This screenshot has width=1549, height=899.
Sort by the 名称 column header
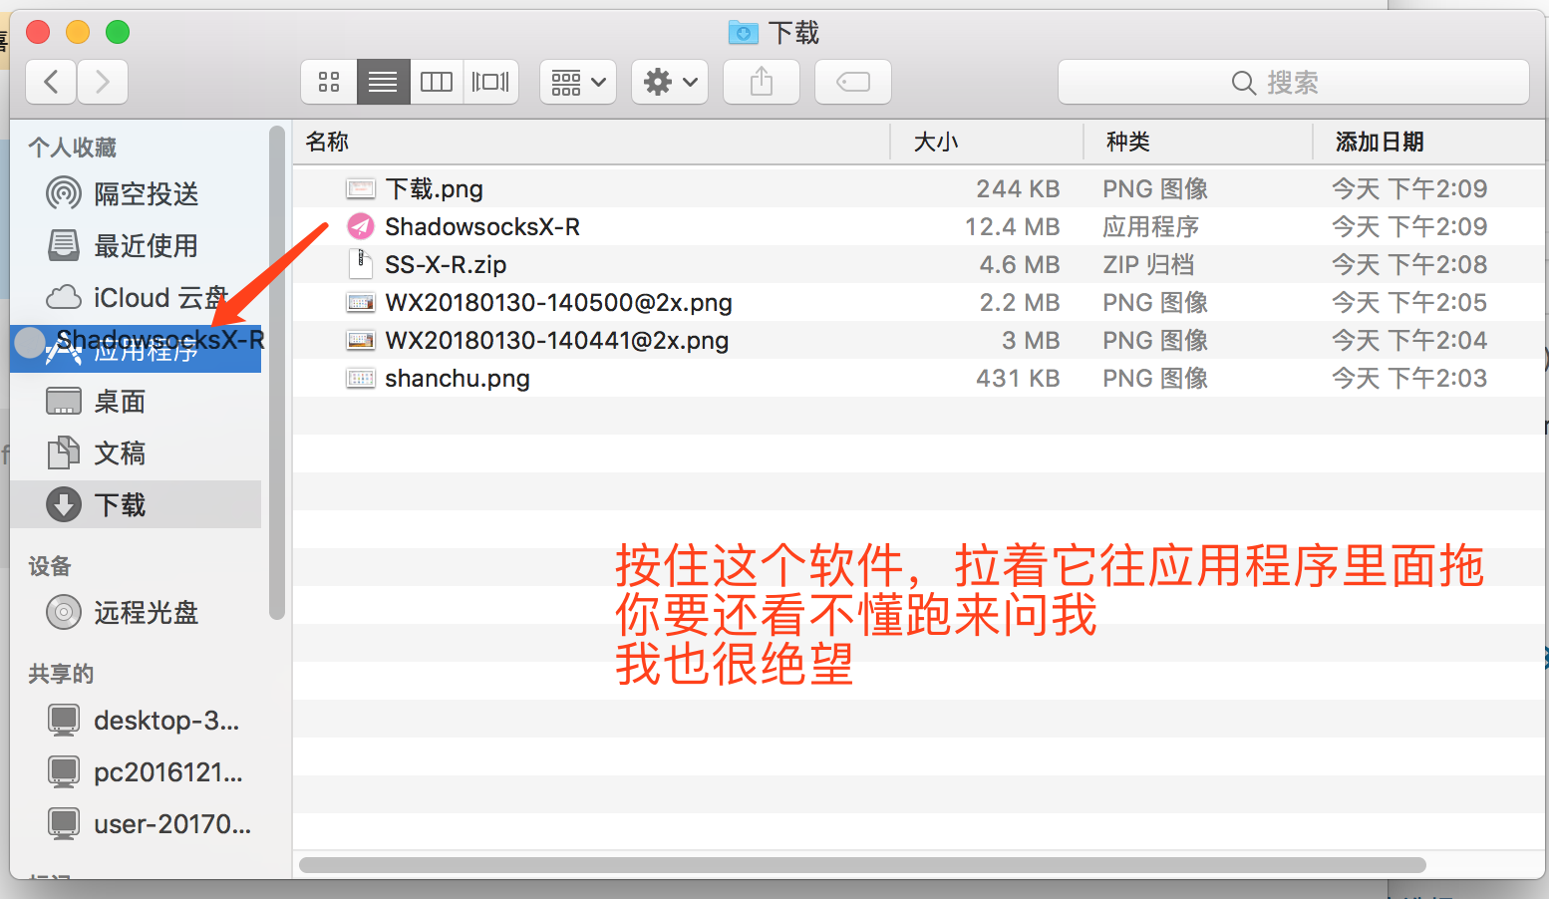point(591,142)
